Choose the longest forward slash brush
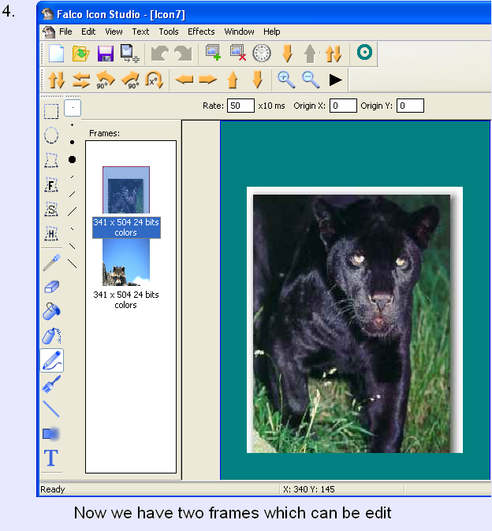This screenshot has height=531, width=492. click(x=72, y=212)
